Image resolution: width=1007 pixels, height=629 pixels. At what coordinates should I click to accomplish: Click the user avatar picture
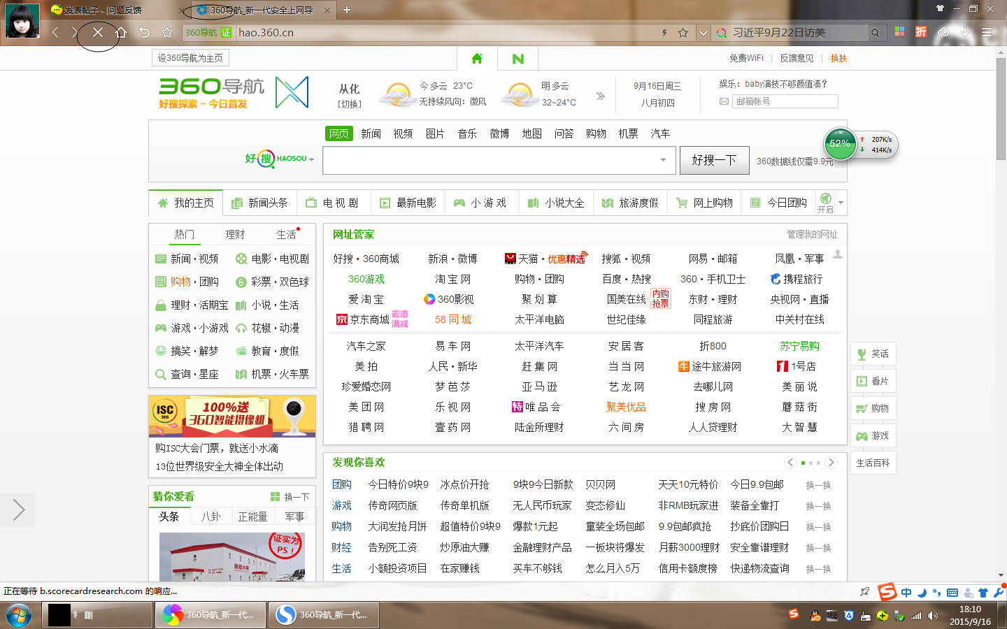[22, 20]
